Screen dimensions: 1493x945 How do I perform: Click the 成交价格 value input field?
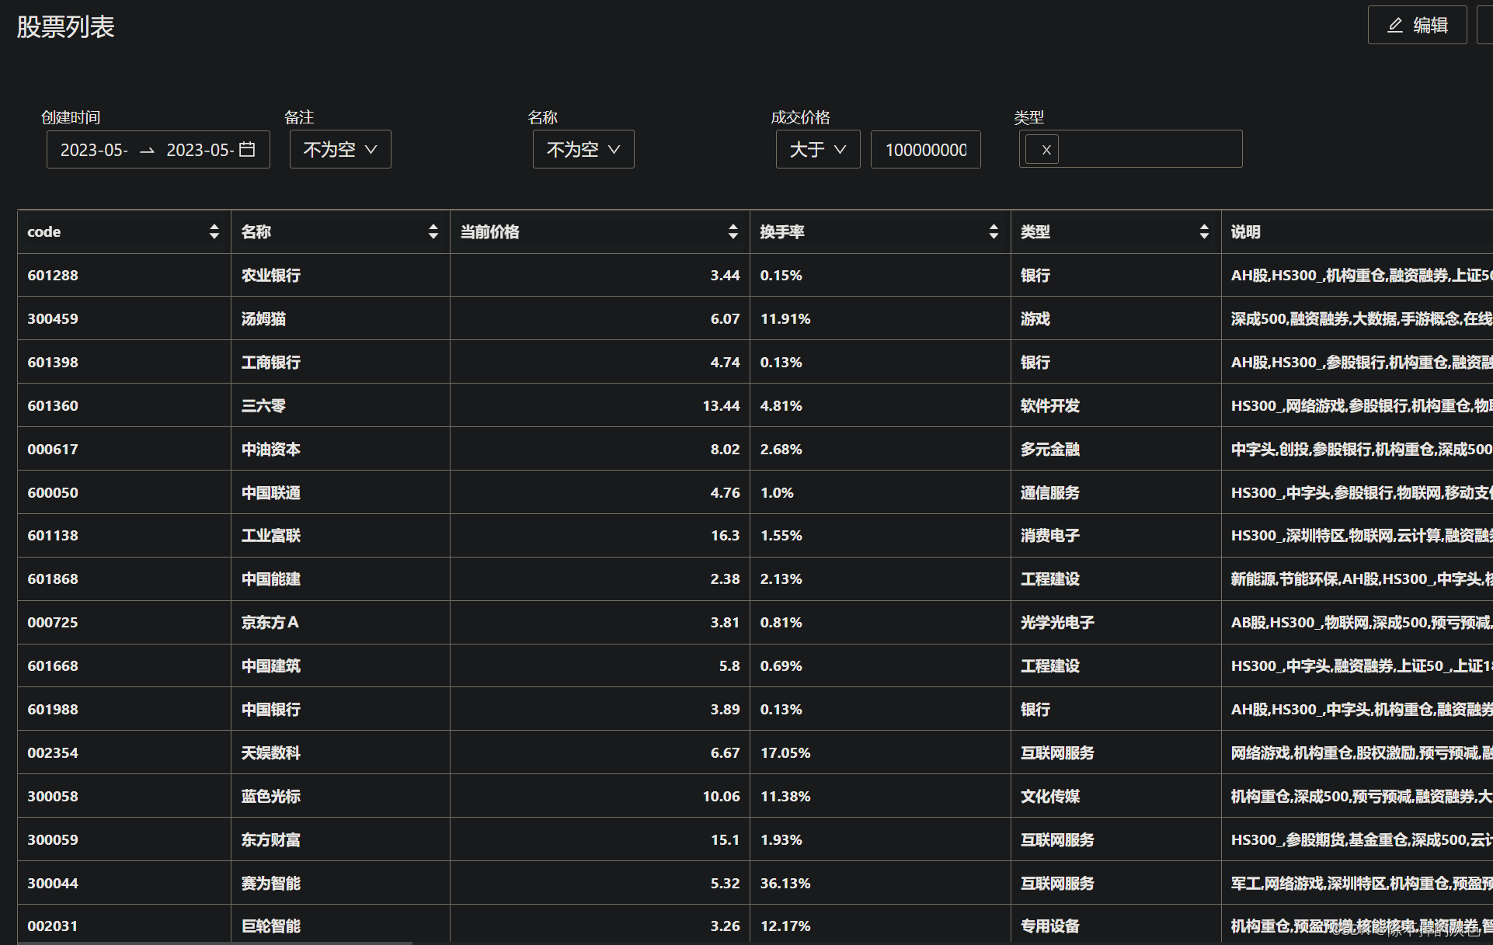(x=925, y=149)
